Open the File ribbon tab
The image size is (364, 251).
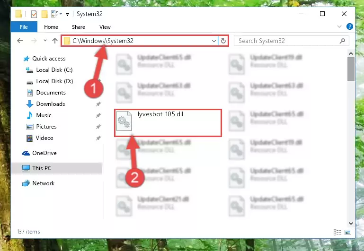pyautogui.click(x=24, y=27)
